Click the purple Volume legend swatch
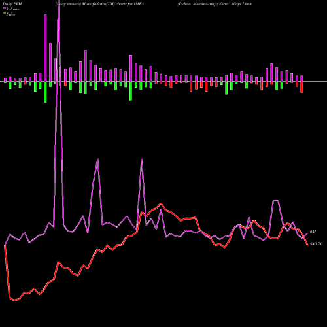The height and width of the screenshot is (327, 327). point(4,8)
